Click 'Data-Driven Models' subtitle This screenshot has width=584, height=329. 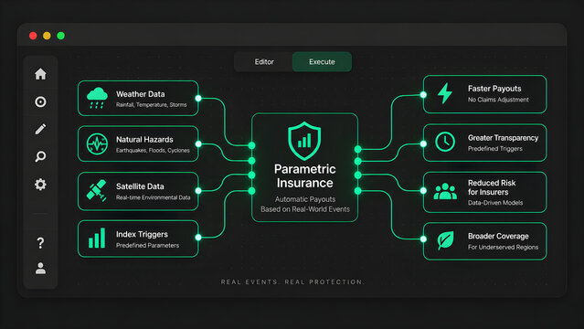coord(495,203)
